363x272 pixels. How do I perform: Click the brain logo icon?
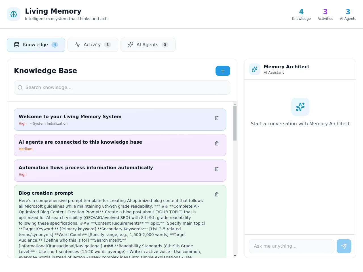14,14
